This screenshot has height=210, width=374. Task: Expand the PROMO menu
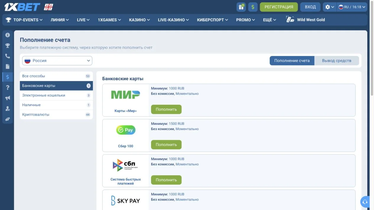coord(245,20)
